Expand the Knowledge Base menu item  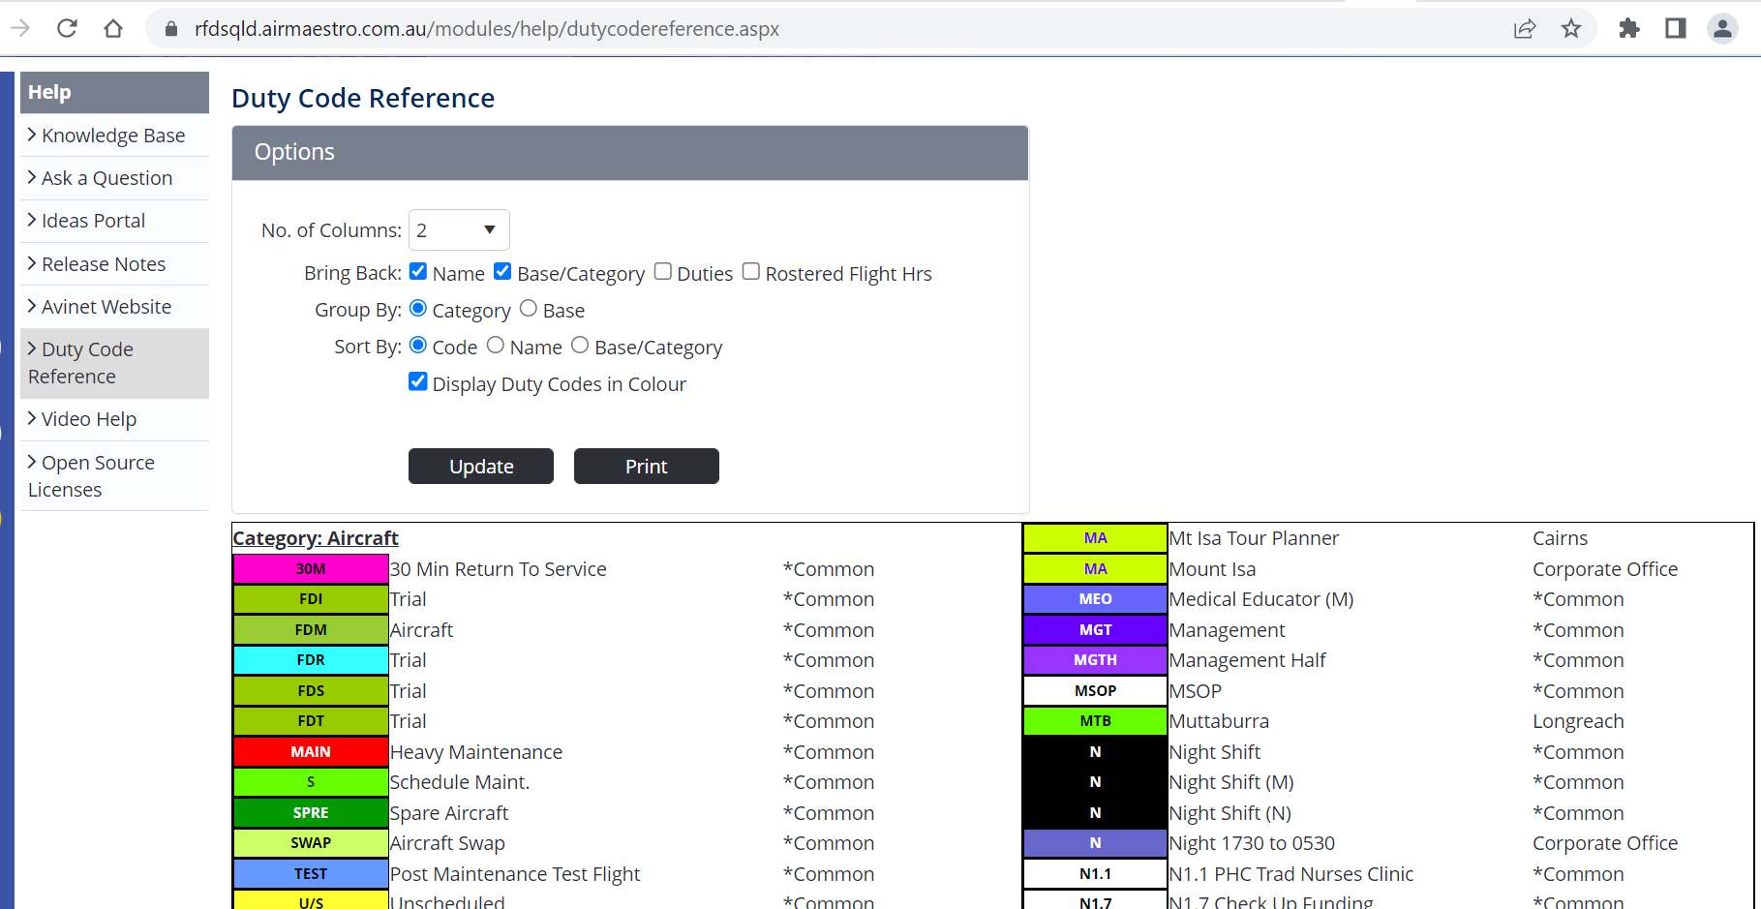click(113, 136)
